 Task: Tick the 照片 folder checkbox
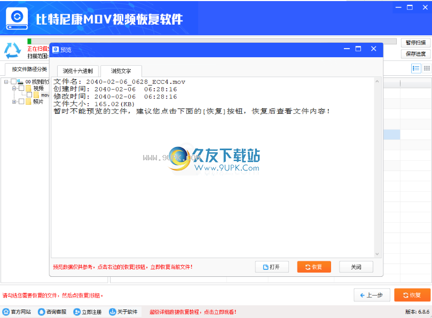(x=21, y=102)
